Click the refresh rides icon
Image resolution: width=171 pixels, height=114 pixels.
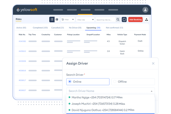tap(124, 20)
